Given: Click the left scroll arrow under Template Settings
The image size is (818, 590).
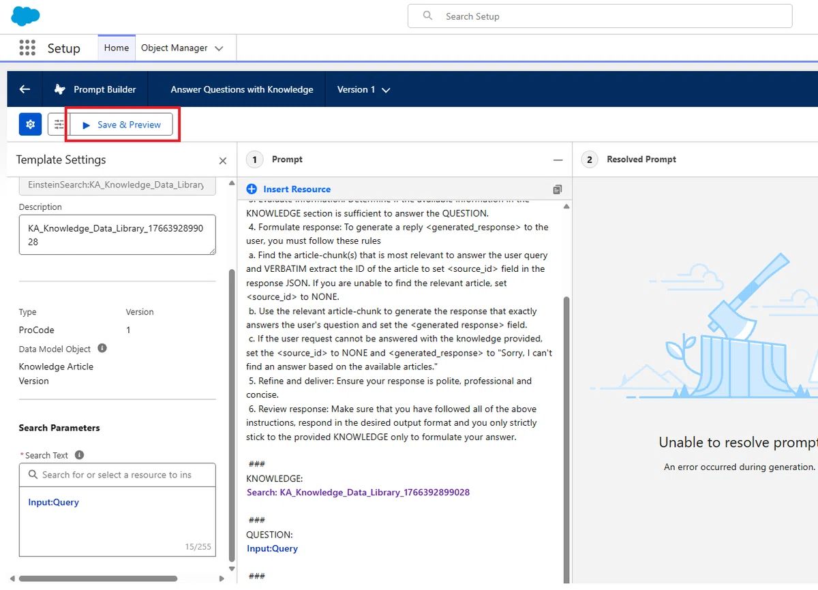Looking at the screenshot, I should pyautogui.click(x=13, y=580).
